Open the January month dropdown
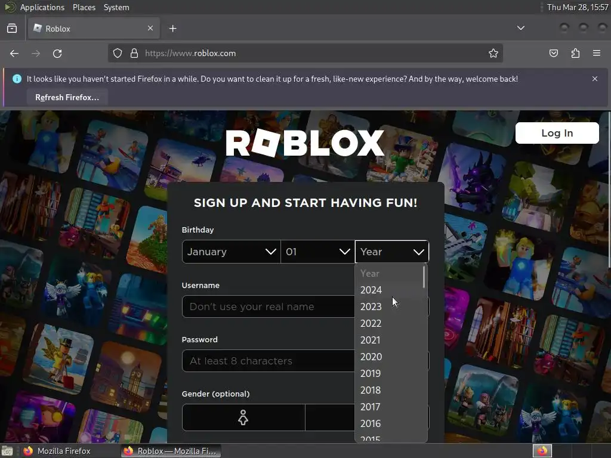This screenshot has height=458, width=611. click(x=231, y=252)
